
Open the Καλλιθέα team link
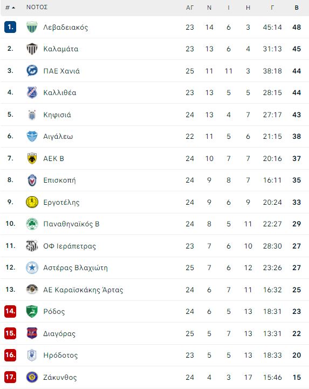click(x=60, y=92)
